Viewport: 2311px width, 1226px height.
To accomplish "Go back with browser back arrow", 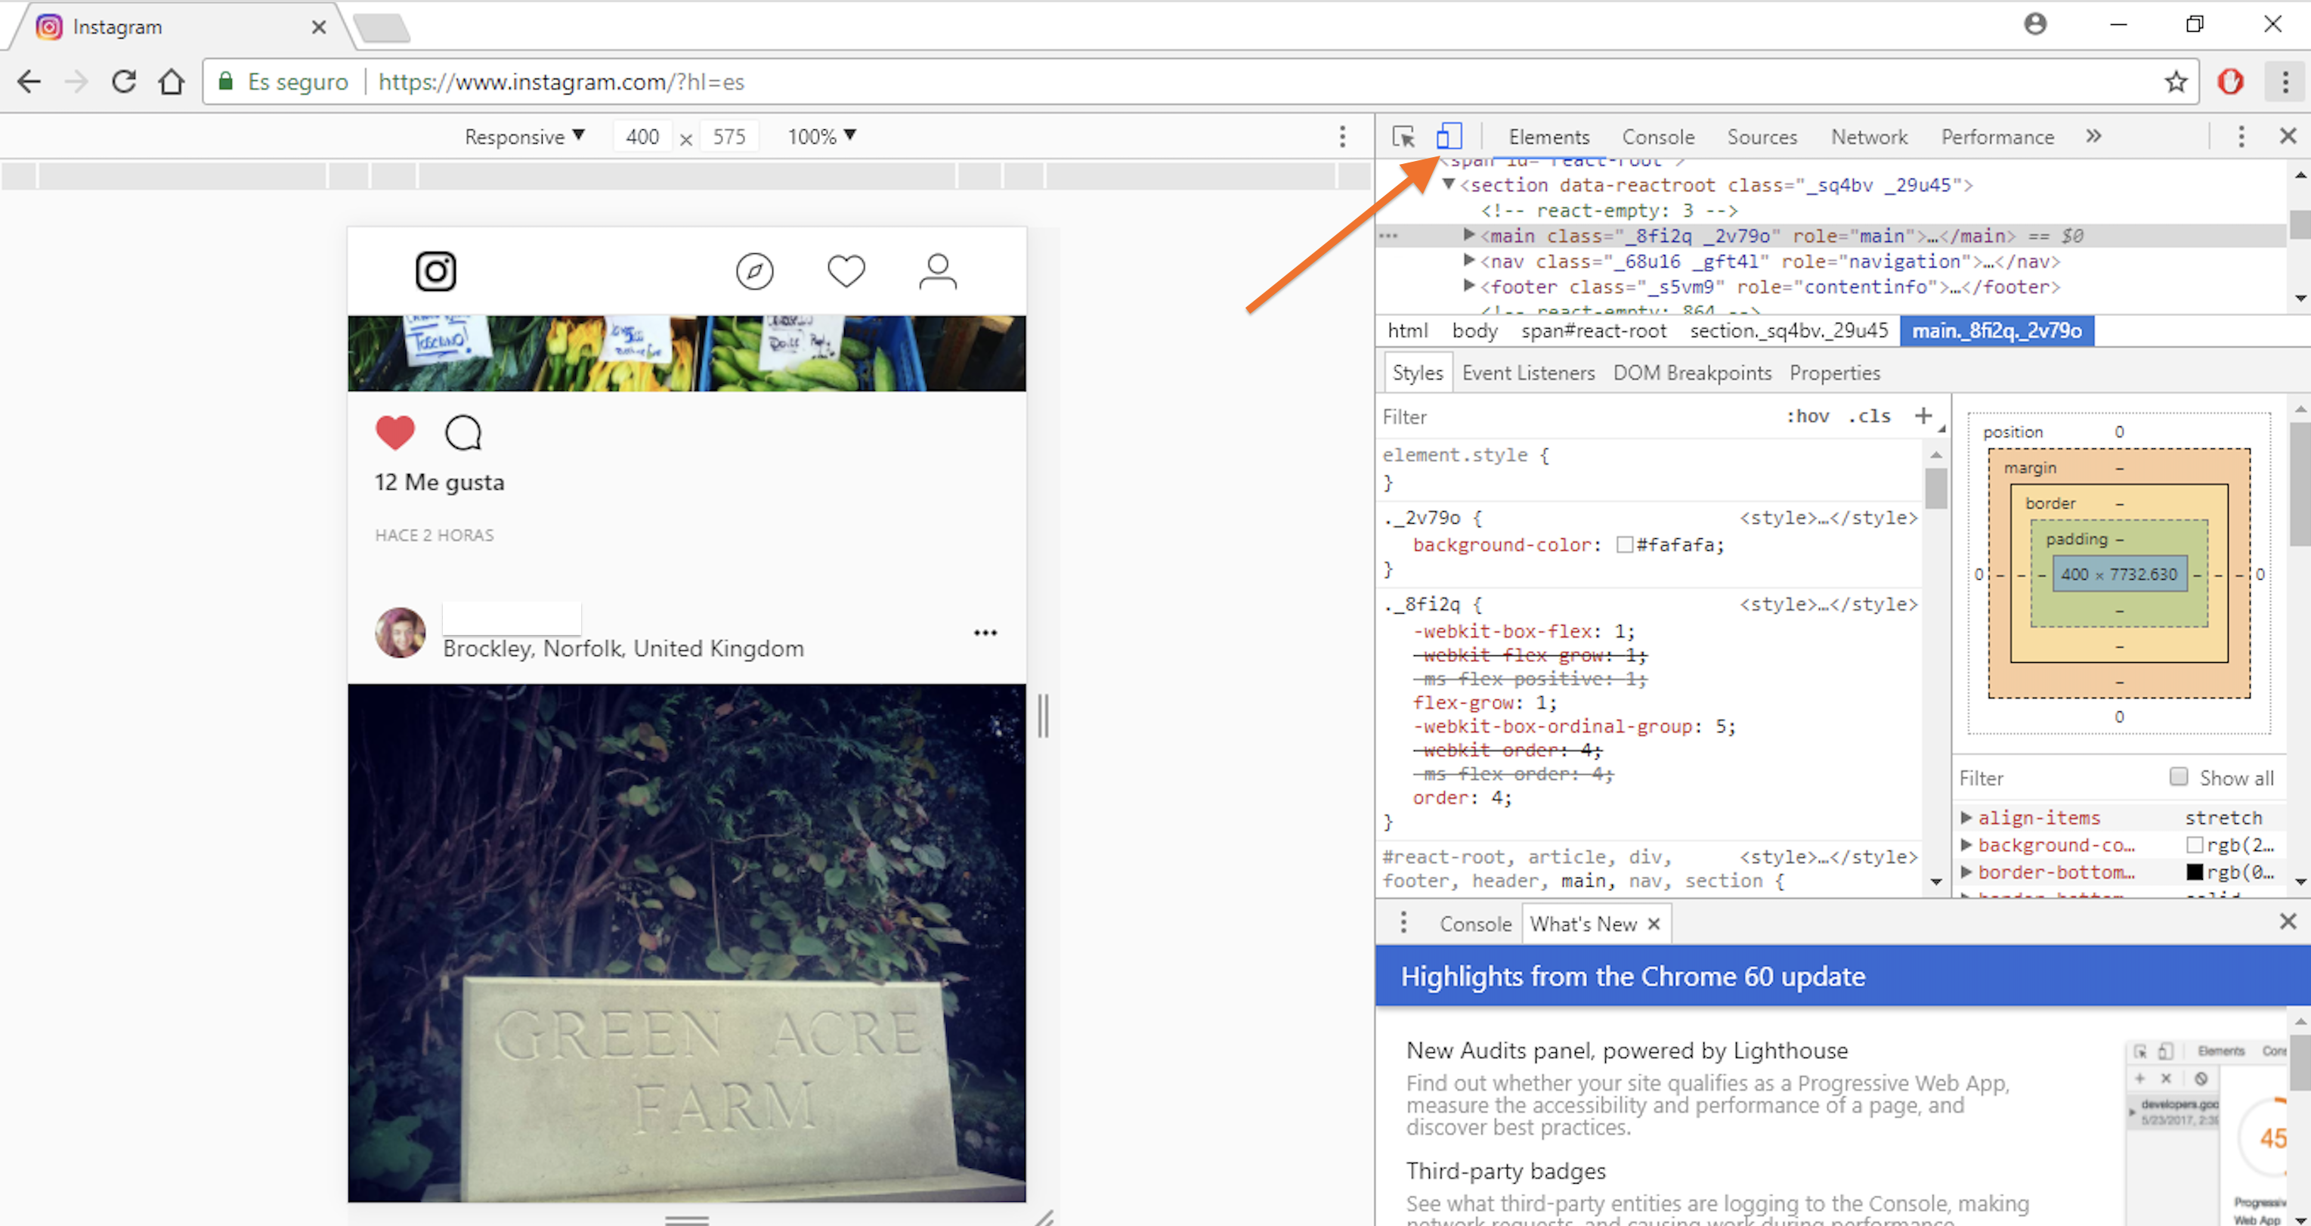I will (29, 82).
